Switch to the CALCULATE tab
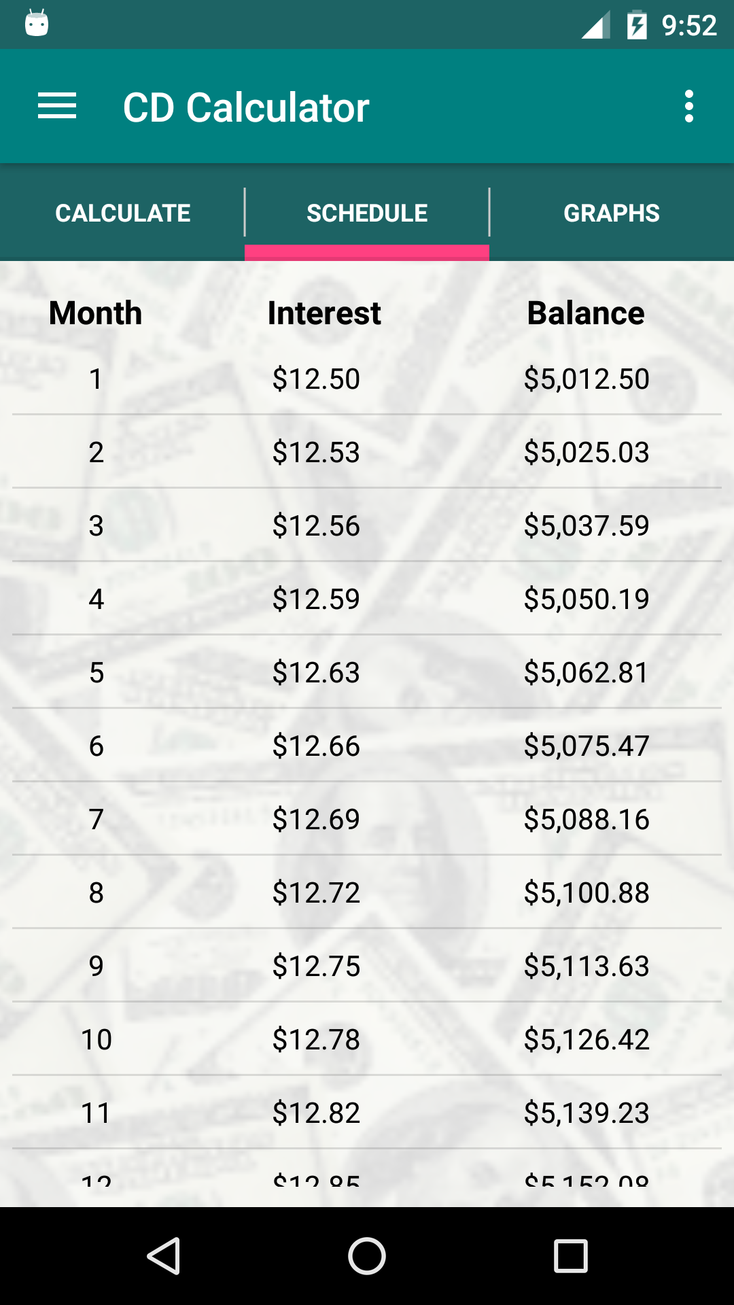 [x=123, y=212]
